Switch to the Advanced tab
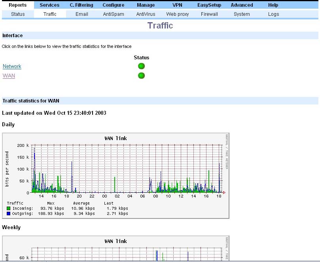The height and width of the screenshot is (262, 320). 242,5
